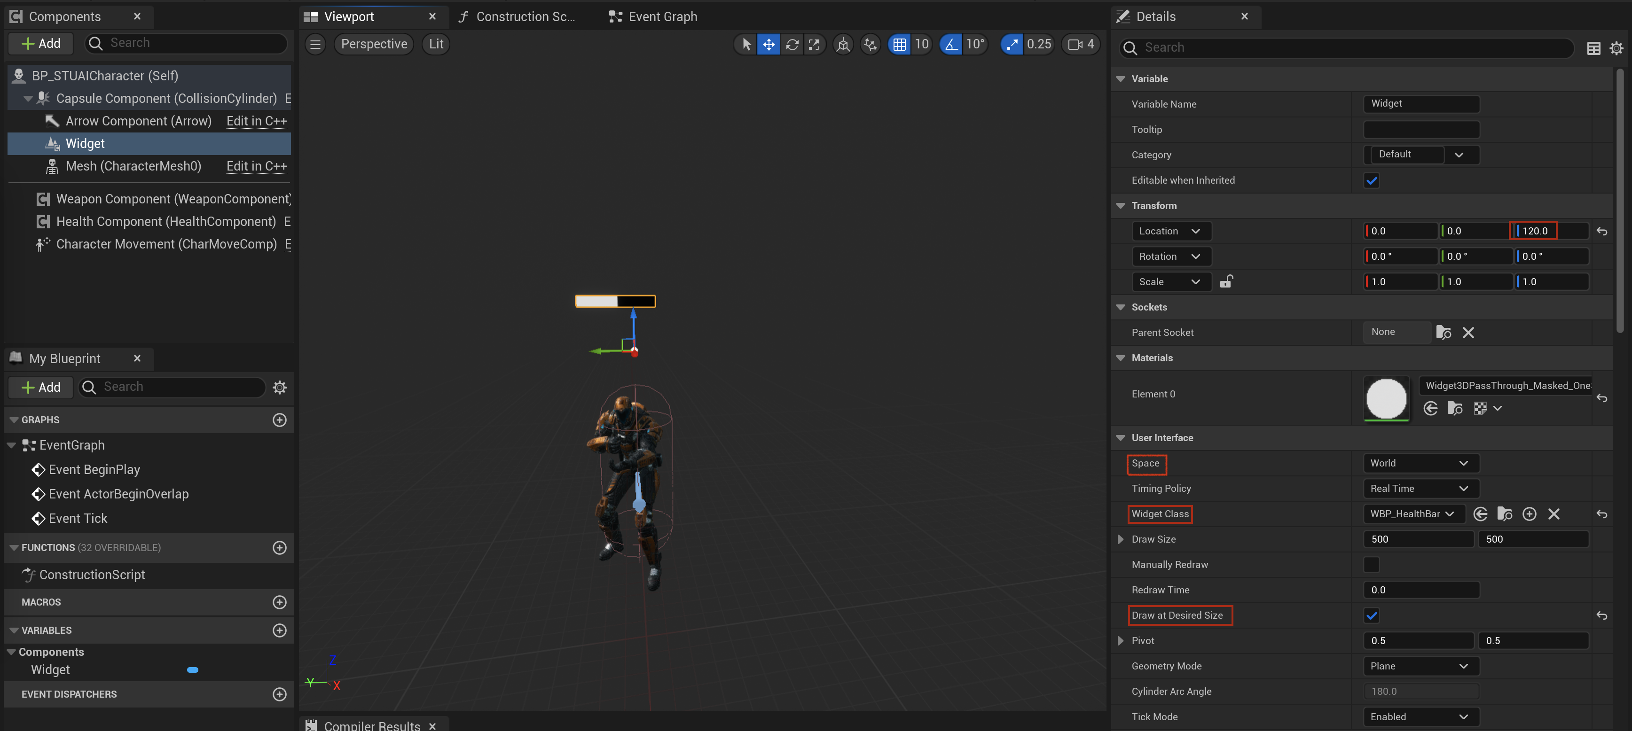Viewport: 1632px width, 731px height.
Task: Add a new macro with plus icon
Action: pyautogui.click(x=279, y=602)
